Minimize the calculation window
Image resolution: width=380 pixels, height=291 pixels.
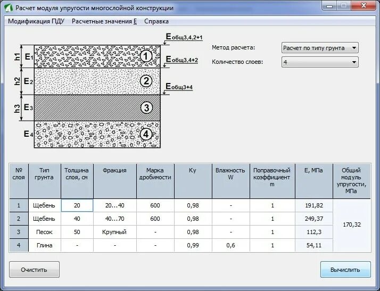[x=329, y=5]
